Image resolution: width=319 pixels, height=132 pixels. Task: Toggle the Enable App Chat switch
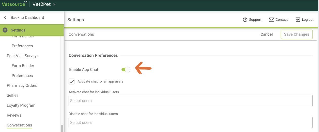point(126,70)
